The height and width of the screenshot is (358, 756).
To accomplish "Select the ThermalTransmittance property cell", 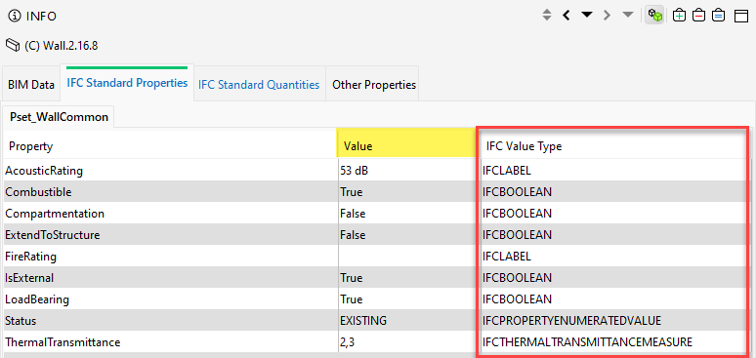I will 171,342.
